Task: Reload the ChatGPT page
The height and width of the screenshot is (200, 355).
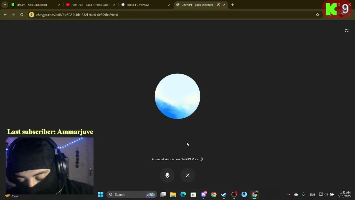Action: (22, 15)
